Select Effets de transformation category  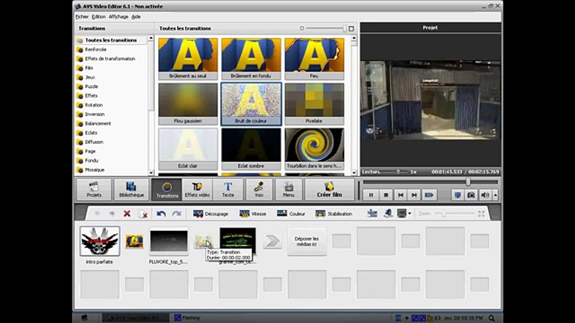[x=111, y=59]
